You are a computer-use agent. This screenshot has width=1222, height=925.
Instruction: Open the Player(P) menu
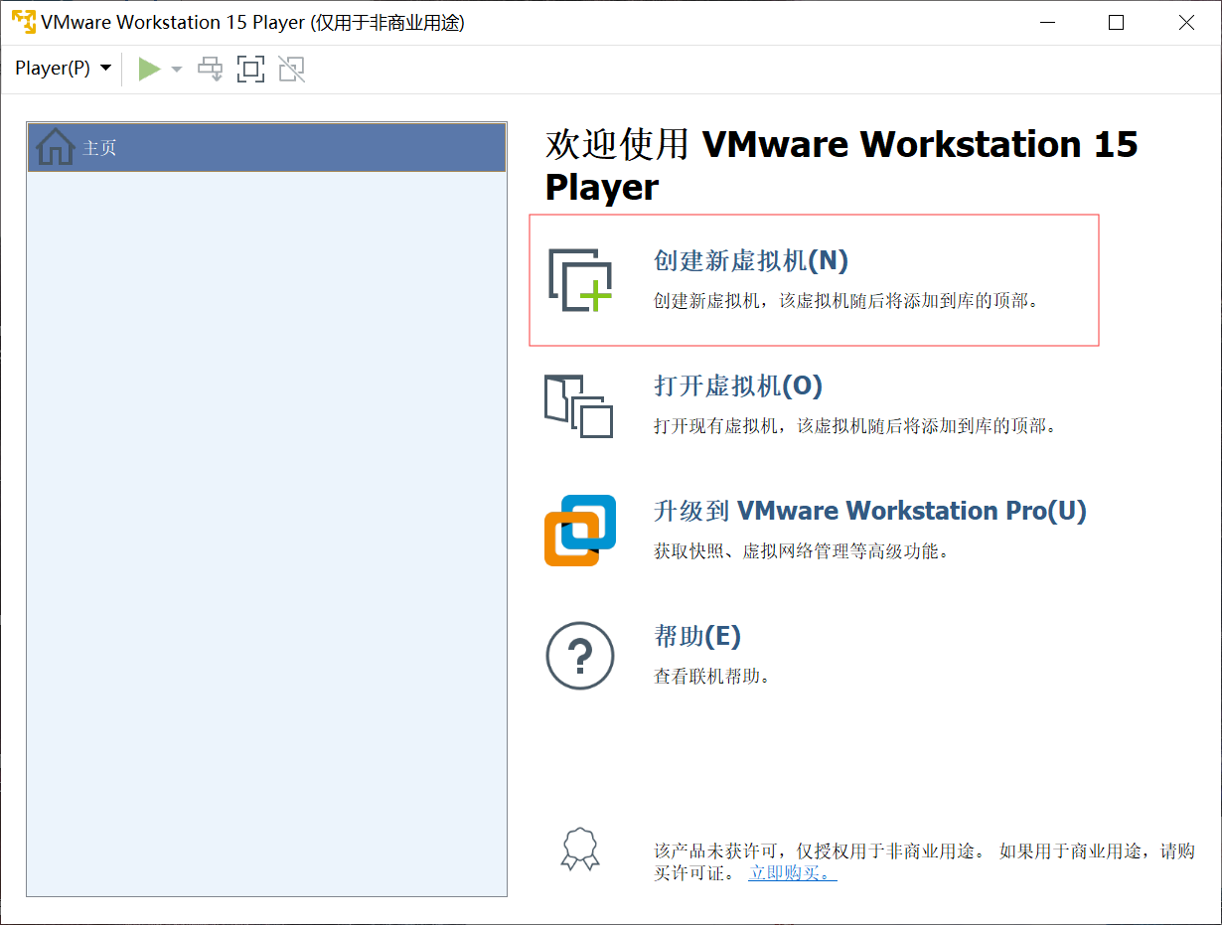(63, 69)
